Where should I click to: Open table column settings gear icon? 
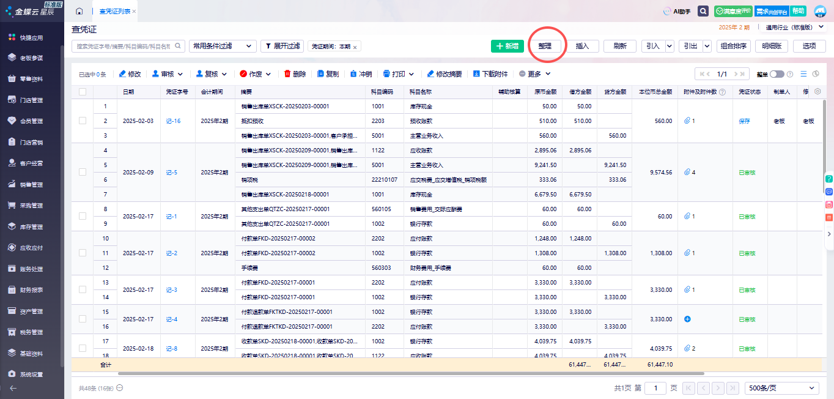tap(817, 92)
